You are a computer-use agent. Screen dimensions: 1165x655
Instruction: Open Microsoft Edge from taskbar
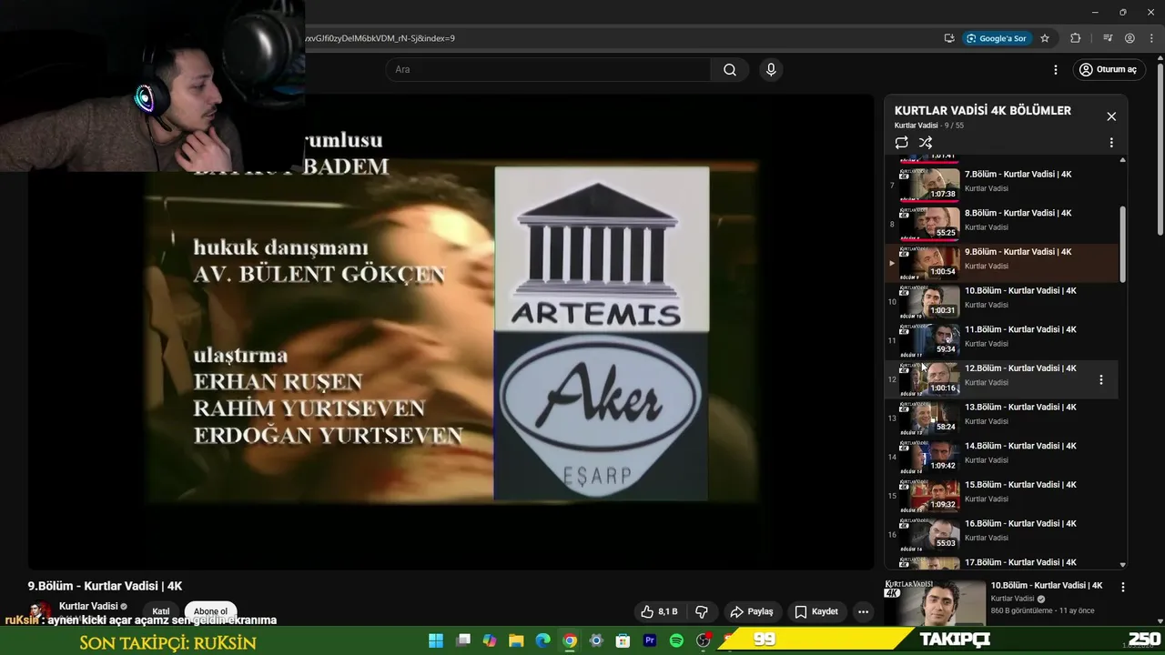pyautogui.click(x=542, y=640)
